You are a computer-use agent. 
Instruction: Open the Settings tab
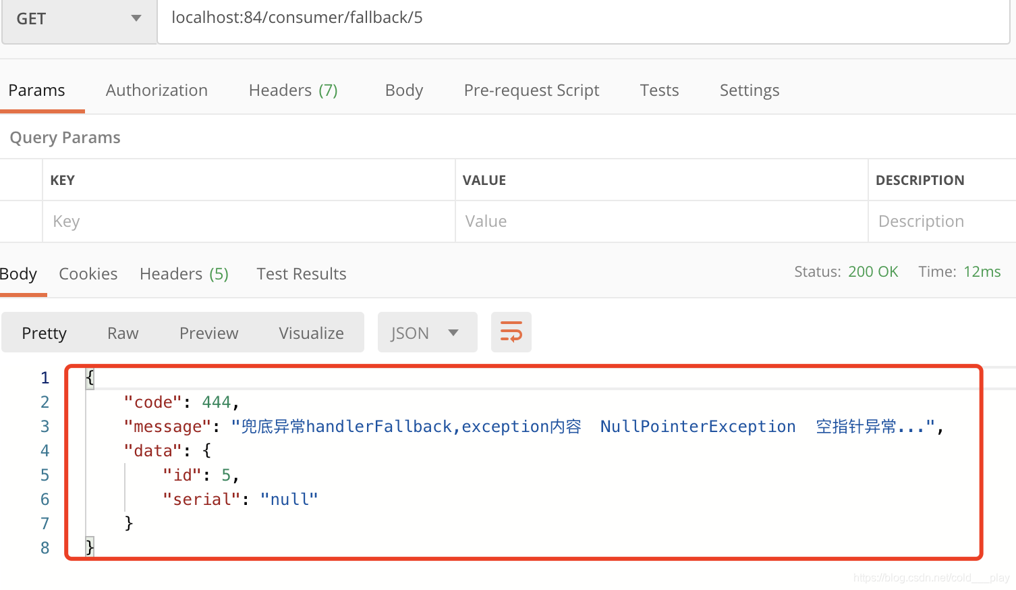(x=750, y=90)
